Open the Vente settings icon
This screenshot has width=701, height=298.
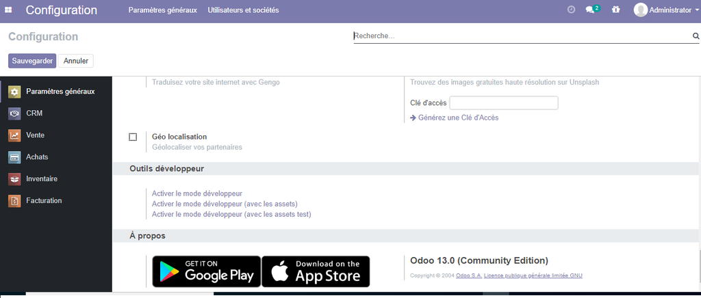coord(14,135)
